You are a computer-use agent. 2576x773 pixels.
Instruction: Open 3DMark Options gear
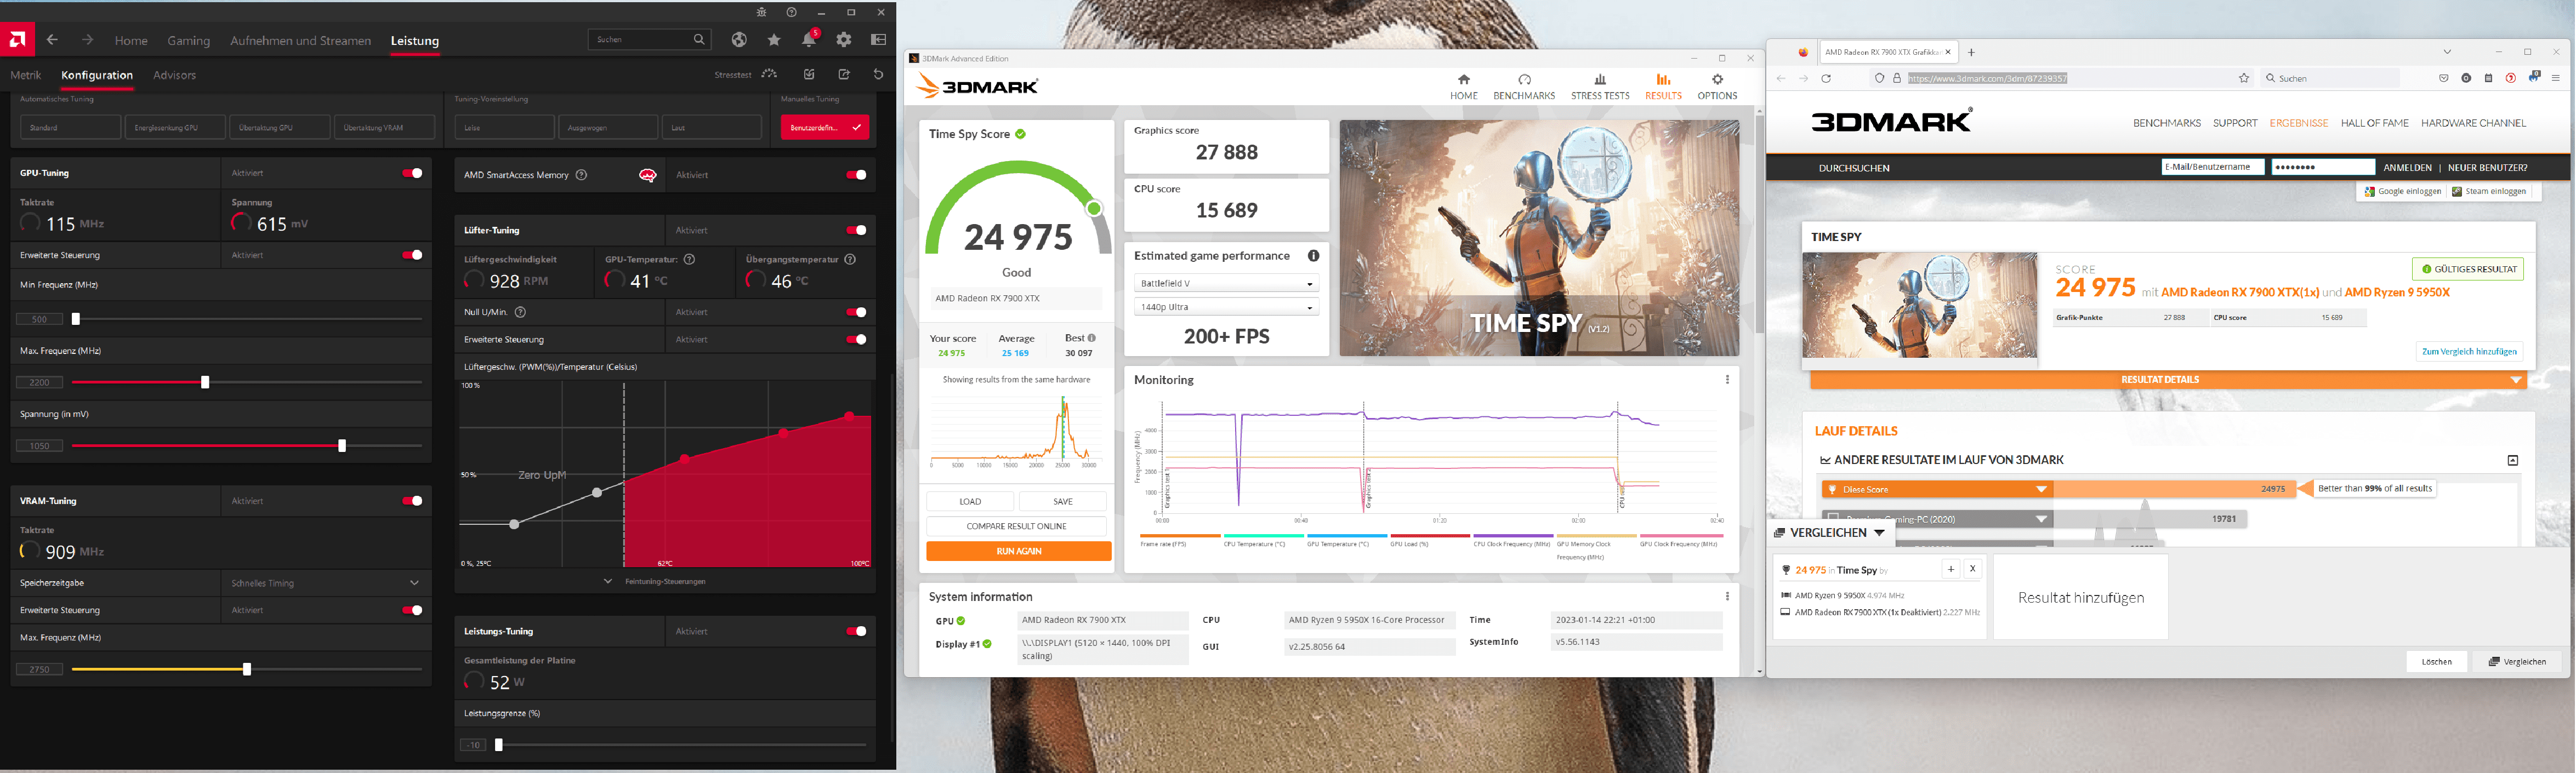click(x=1717, y=87)
